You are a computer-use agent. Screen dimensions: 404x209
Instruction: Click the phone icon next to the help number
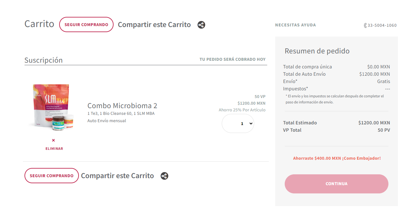coord(365,25)
